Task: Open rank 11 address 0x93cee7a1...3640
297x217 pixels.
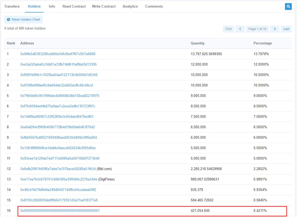Action: (60, 159)
